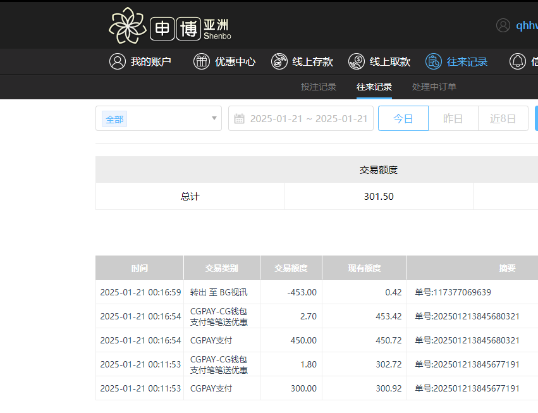Open the 信 notification bell icon

pyautogui.click(x=518, y=61)
